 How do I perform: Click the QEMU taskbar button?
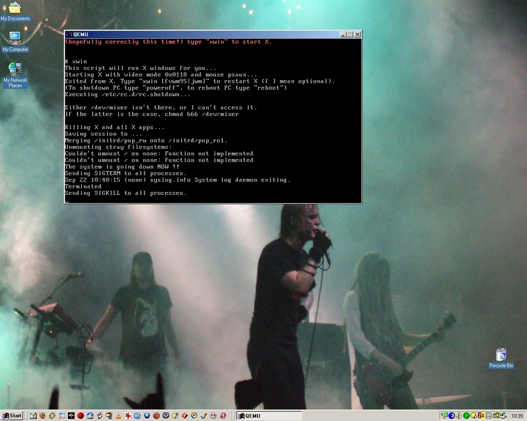269,416
